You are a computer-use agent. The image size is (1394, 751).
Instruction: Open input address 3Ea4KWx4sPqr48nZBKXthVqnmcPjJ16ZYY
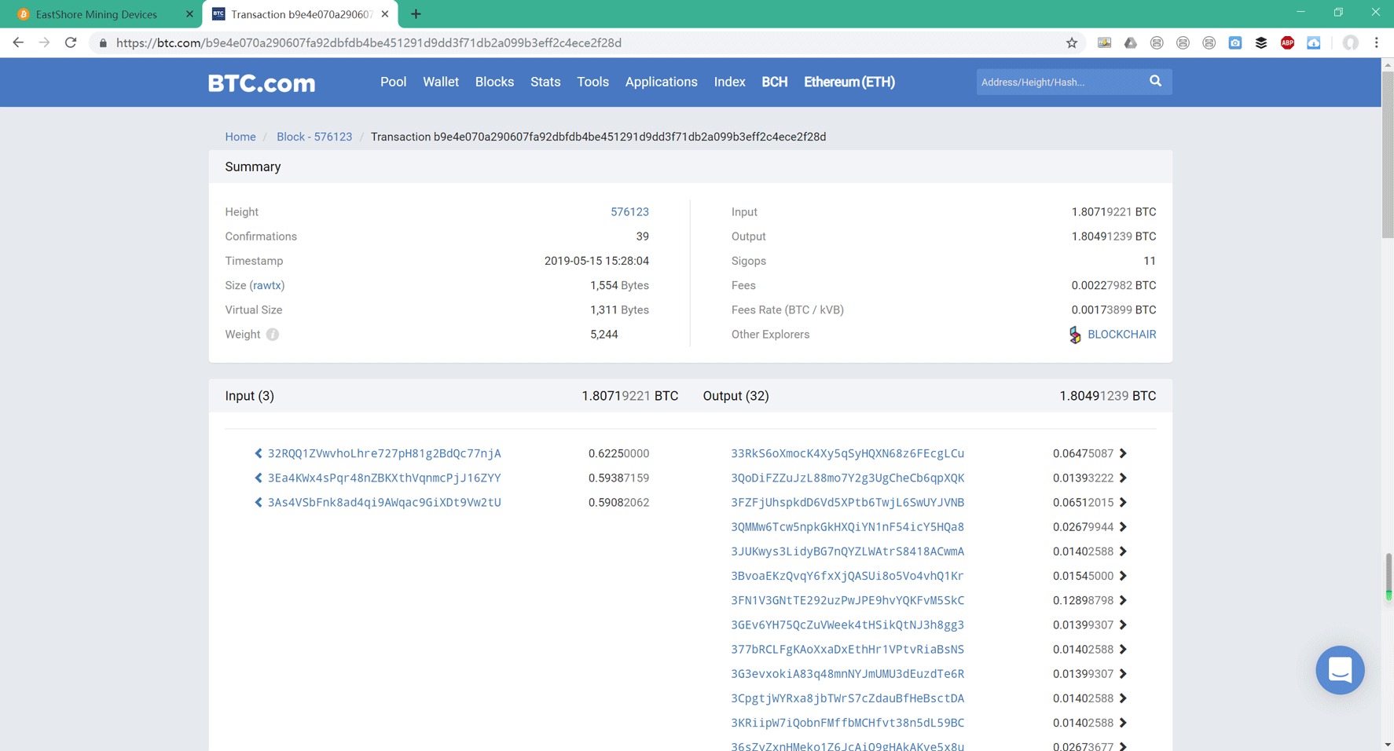(384, 478)
